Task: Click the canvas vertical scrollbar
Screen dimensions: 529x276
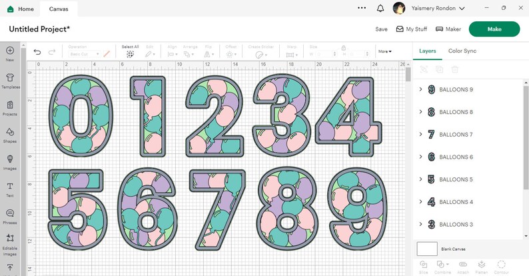Action: (x=408, y=74)
